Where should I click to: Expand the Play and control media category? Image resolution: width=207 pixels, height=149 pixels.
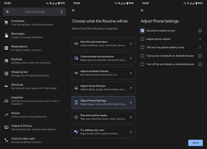(103, 117)
